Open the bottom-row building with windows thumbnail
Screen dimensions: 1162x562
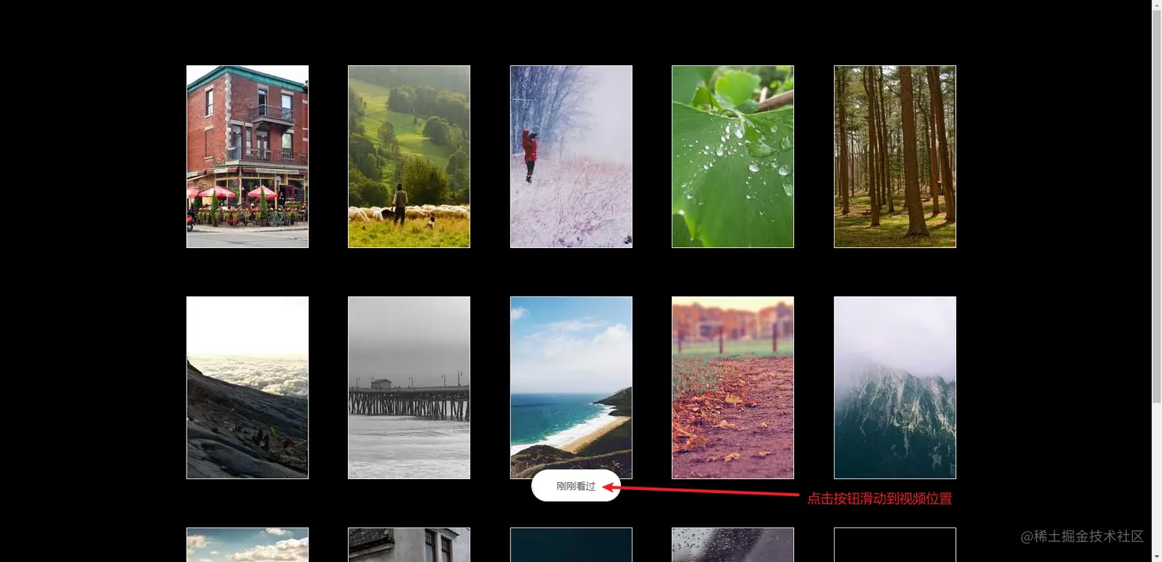(x=409, y=545)
